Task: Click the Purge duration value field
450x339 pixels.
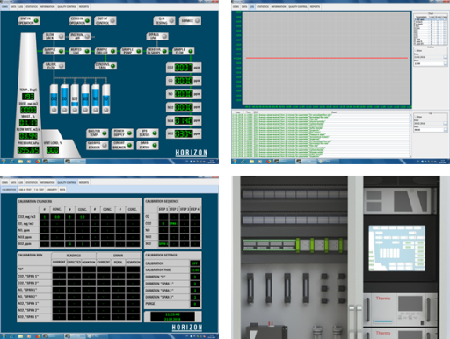Action: (195, 304)
